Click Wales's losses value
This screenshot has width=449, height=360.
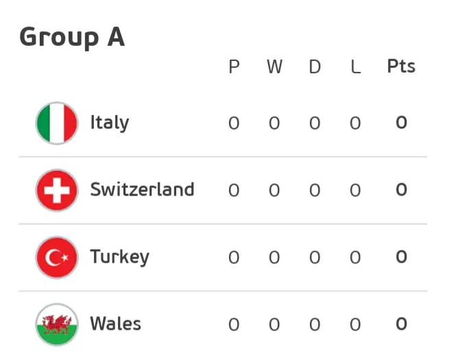[355, 324]
